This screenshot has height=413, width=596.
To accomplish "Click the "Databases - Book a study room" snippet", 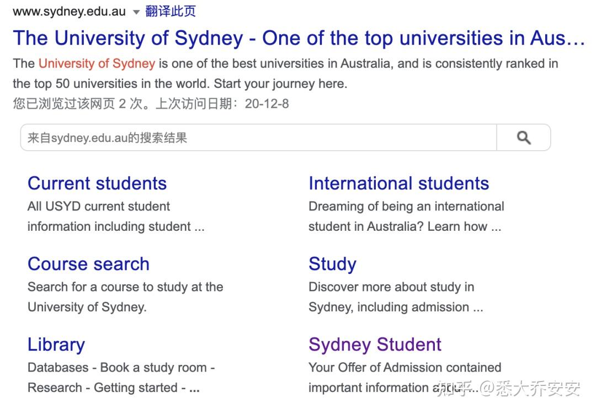I will pos(121,368).
